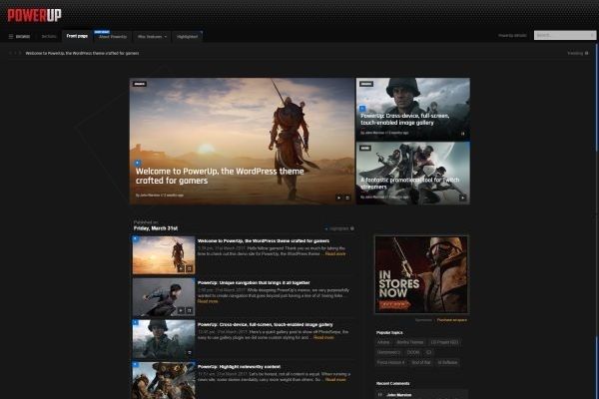Open the ticker headline Welcome to PowerUp
Image resolution: width=599 pixels, height=399 pixels.
click(82, 53)
